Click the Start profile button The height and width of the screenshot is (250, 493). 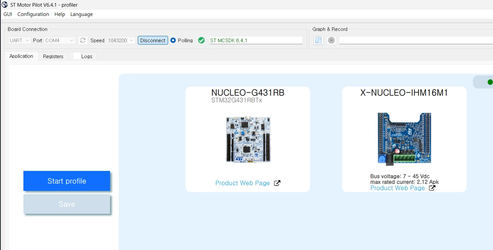67,181
